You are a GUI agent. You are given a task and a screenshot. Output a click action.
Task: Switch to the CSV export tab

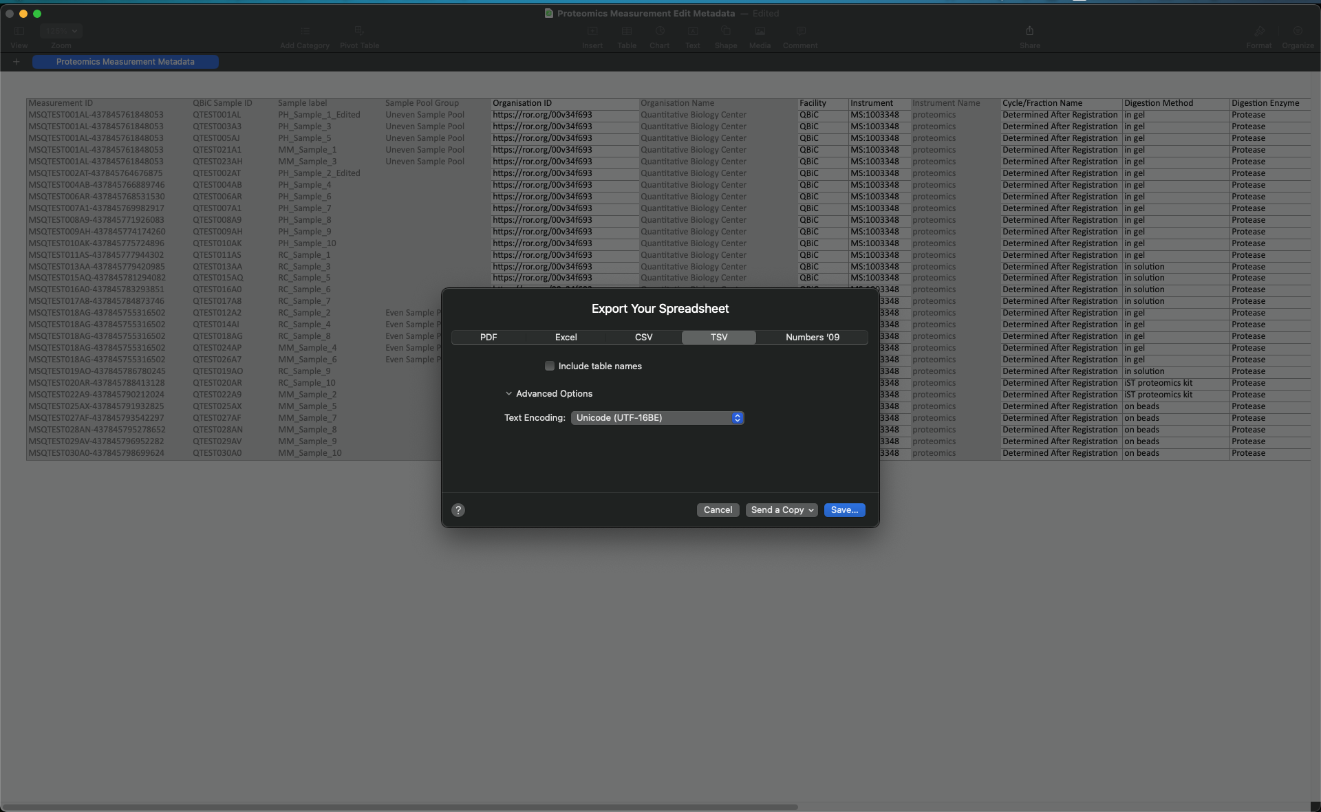(643, 338)
